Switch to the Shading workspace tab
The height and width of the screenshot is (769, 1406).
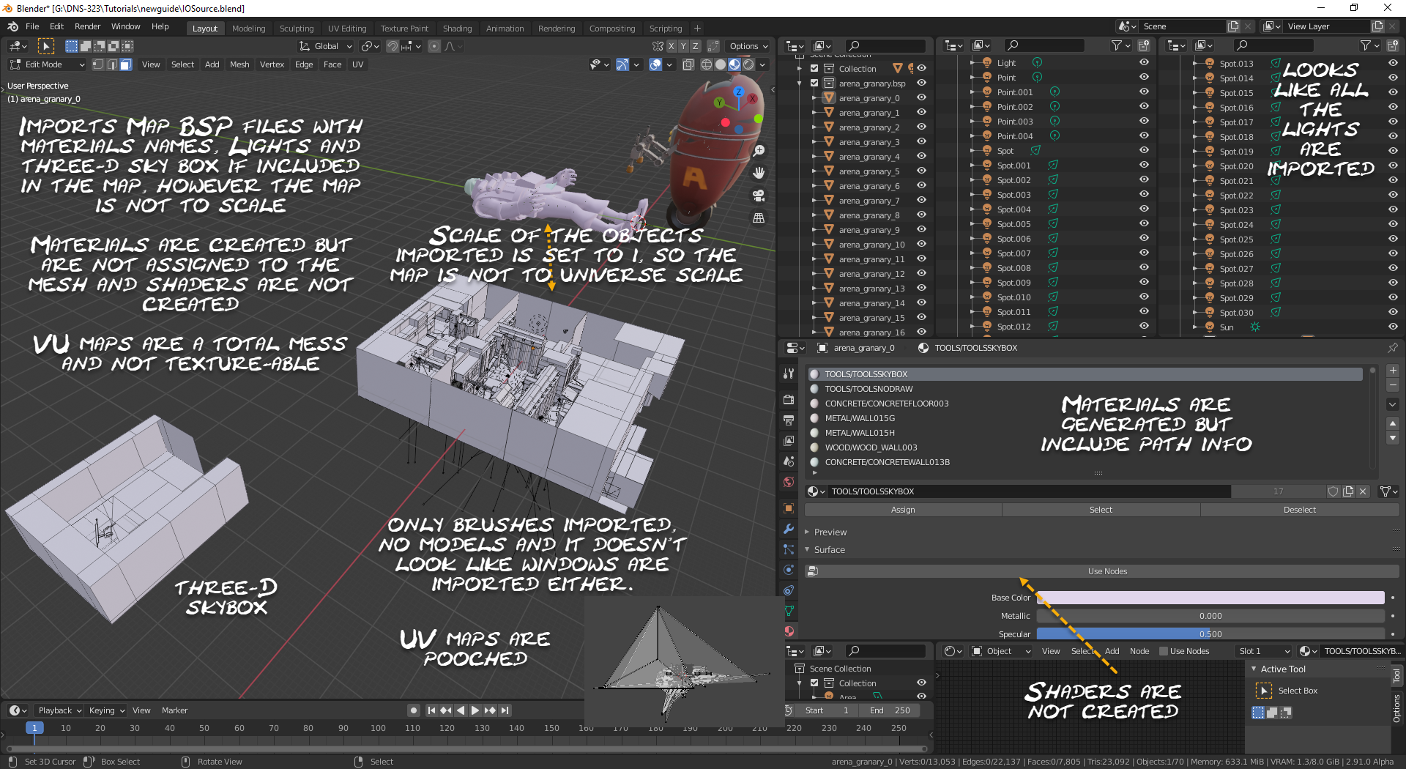pyautogui.click(x=457, y=29)
